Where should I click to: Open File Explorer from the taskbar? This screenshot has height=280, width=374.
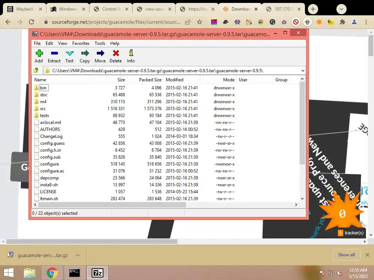[30, 273]
